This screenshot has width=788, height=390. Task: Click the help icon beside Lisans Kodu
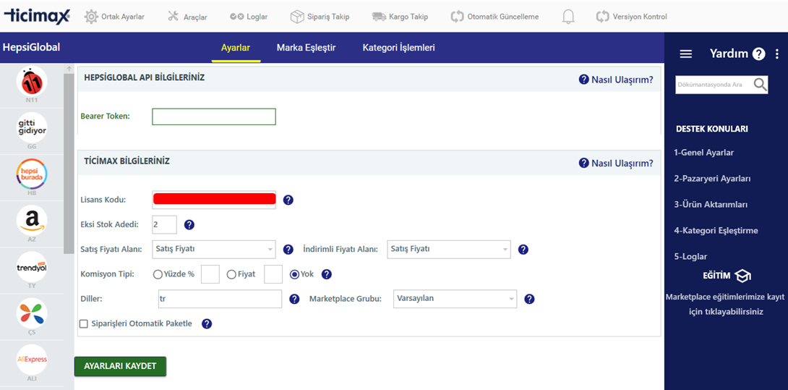coord(288,200)
